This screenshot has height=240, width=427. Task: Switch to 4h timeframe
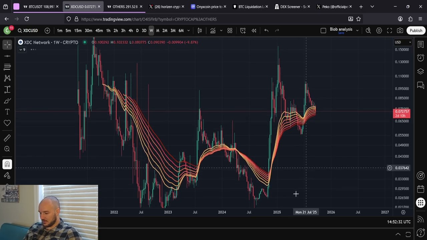click(x=130, y=31)
